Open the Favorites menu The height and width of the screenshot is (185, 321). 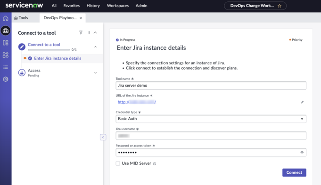[x=72, y=6]
